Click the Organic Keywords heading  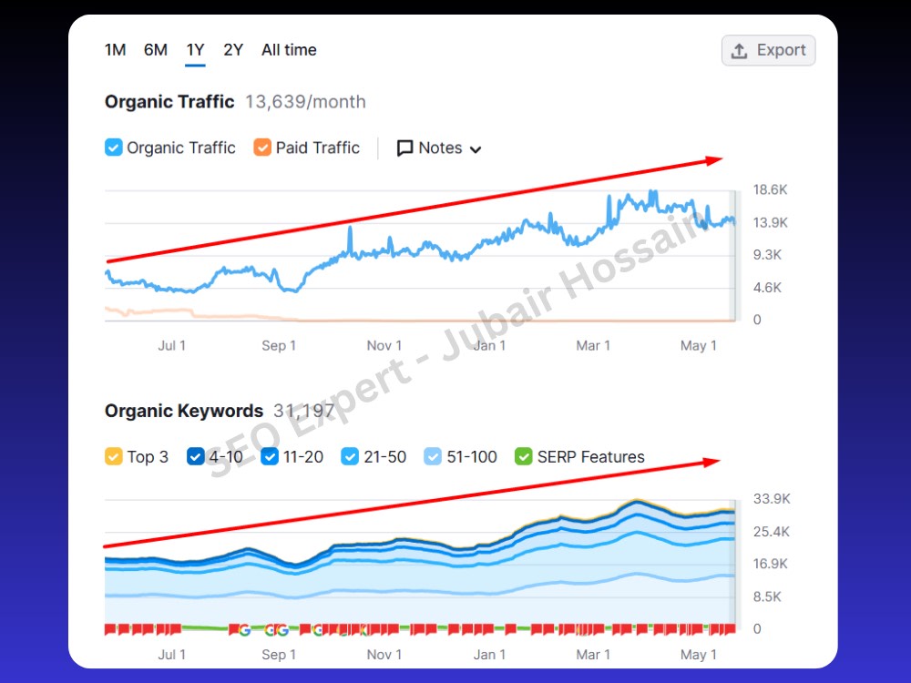tap(184, 411)
